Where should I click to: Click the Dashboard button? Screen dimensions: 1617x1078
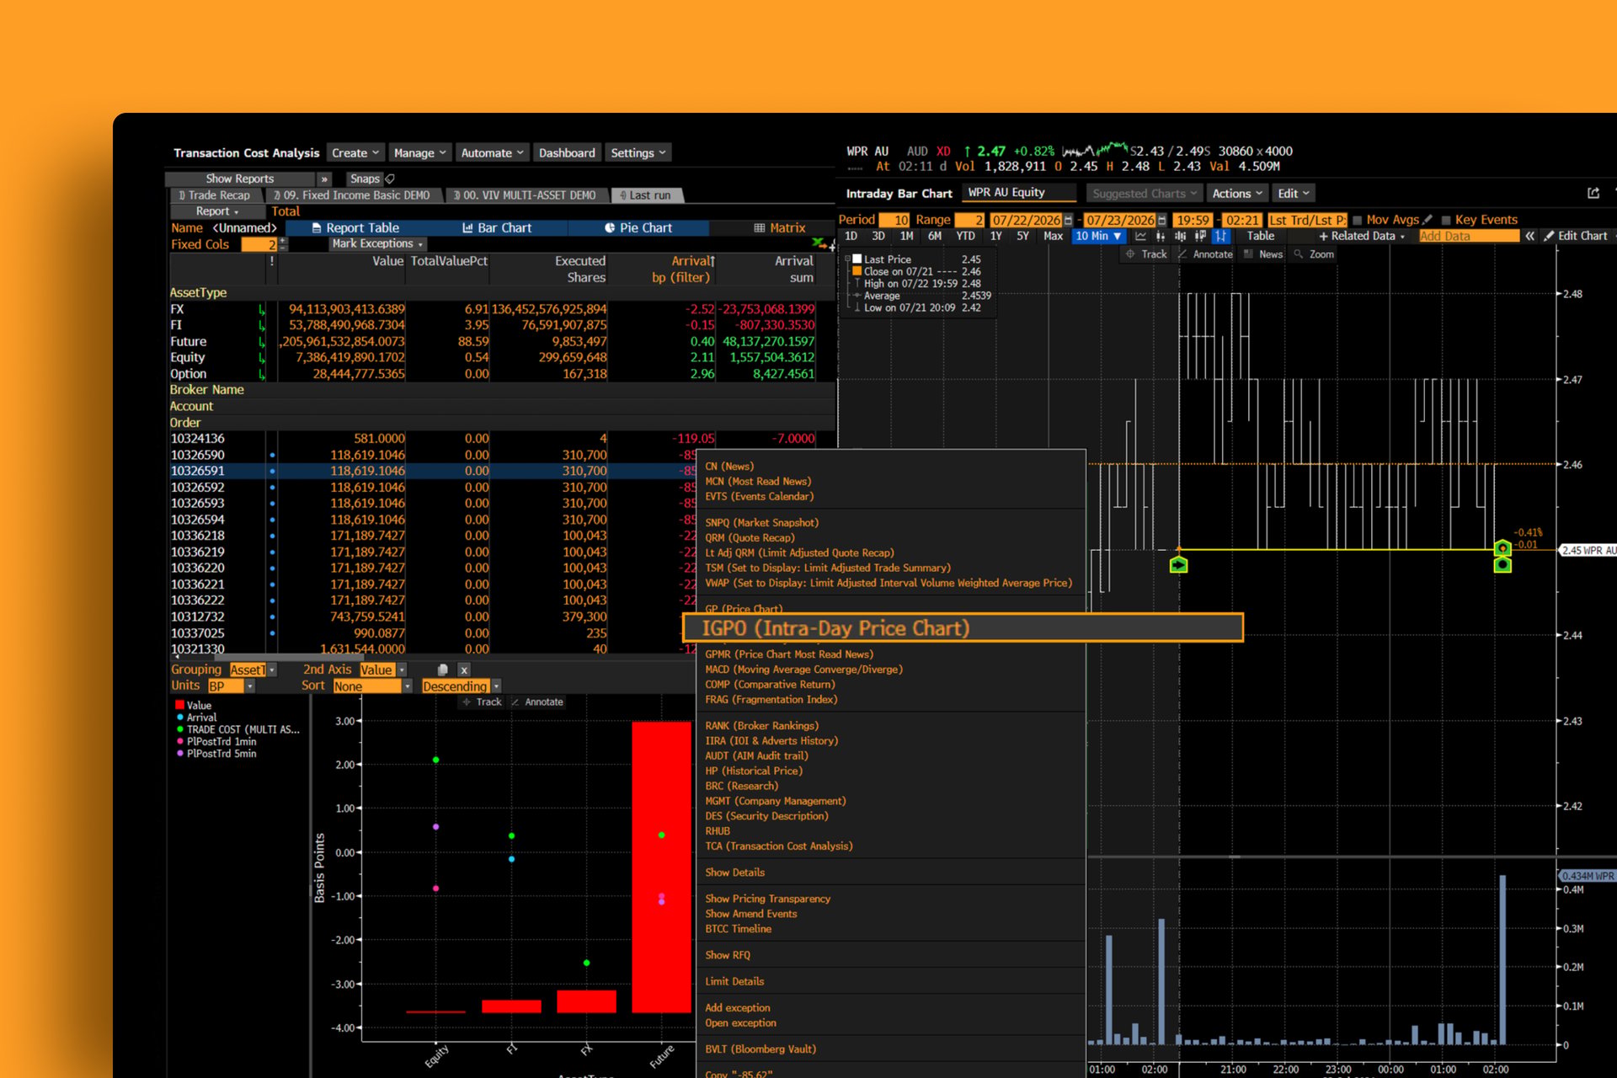[x=567, y=152]
